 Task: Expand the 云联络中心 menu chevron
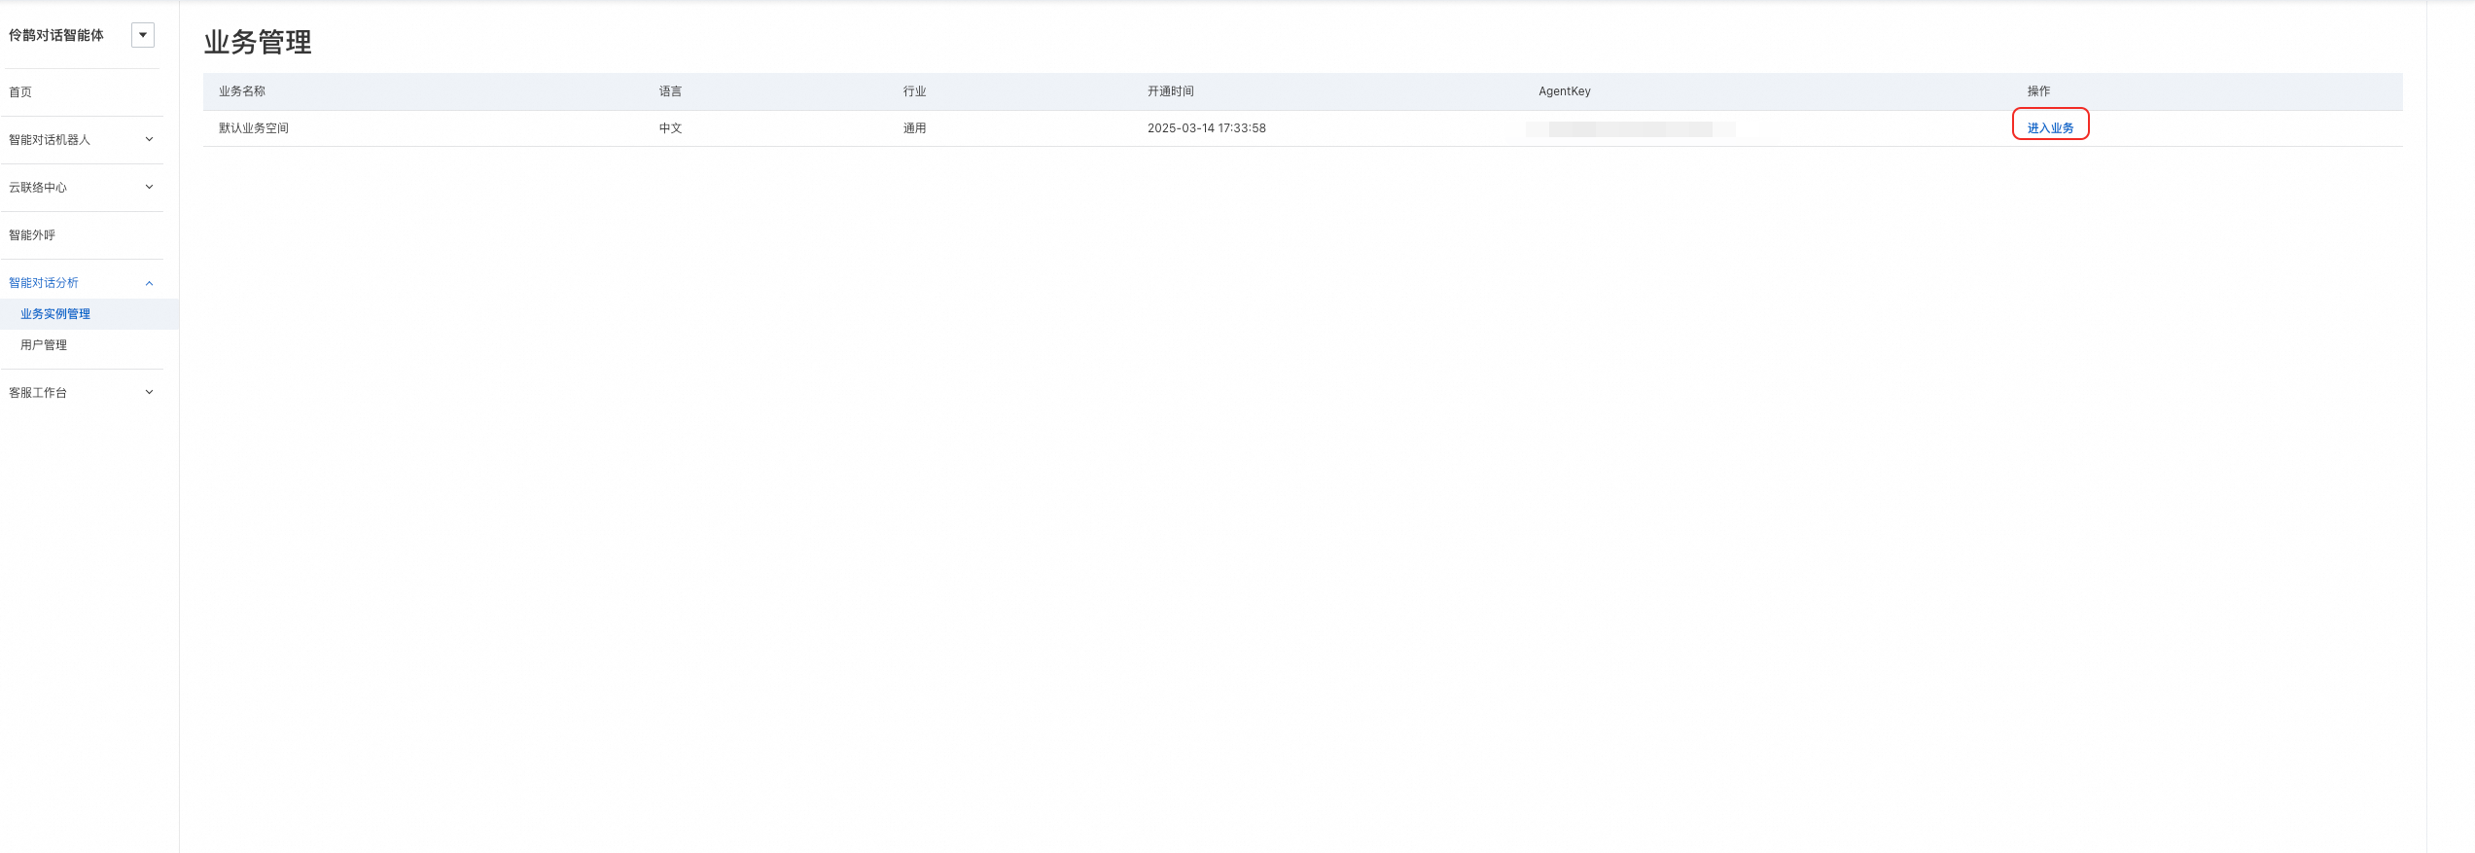tap(149, 187)
